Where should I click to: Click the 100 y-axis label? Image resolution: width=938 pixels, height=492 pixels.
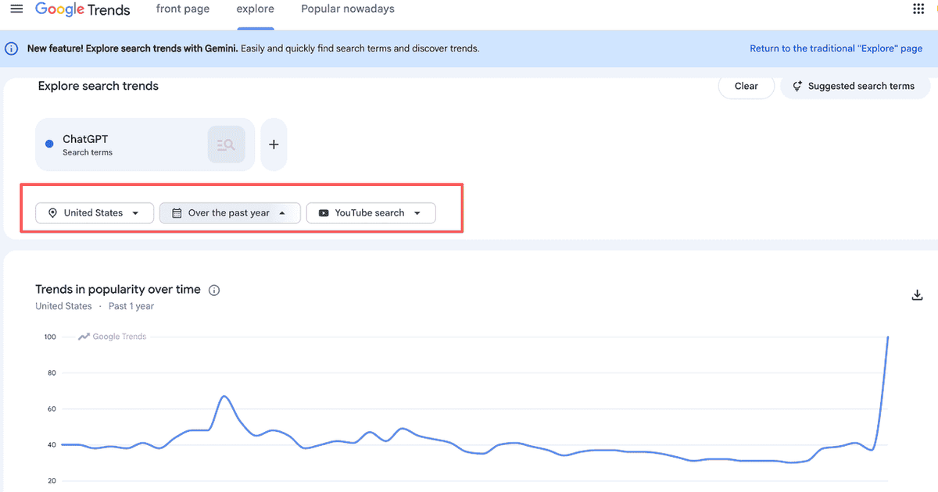click(x=50, y=337)
